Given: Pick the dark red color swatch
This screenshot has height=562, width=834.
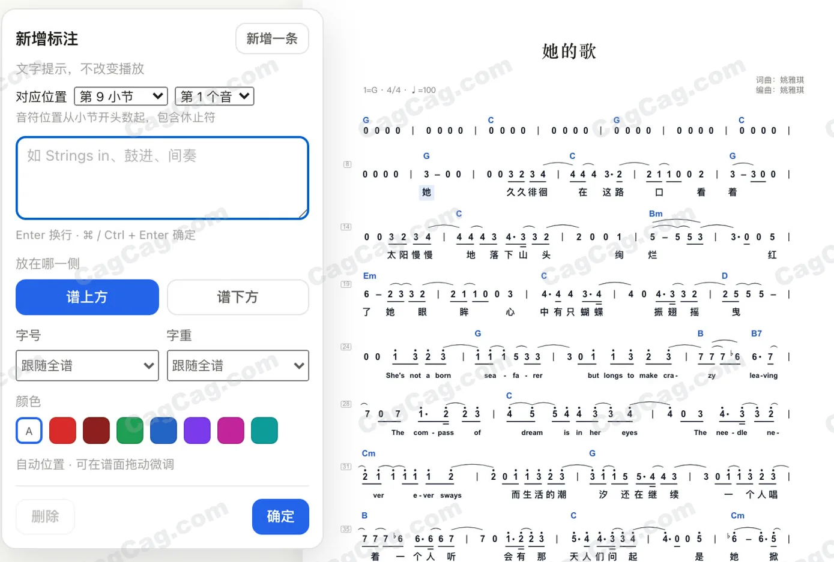Looking at the screenshot, I should [96, 431].
